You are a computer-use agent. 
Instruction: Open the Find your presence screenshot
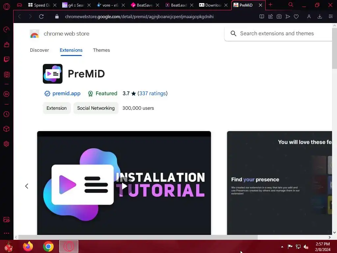pos(279,183)
